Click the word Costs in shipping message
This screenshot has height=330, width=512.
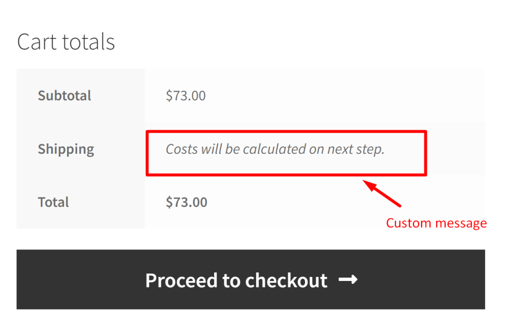pos(181,149)
